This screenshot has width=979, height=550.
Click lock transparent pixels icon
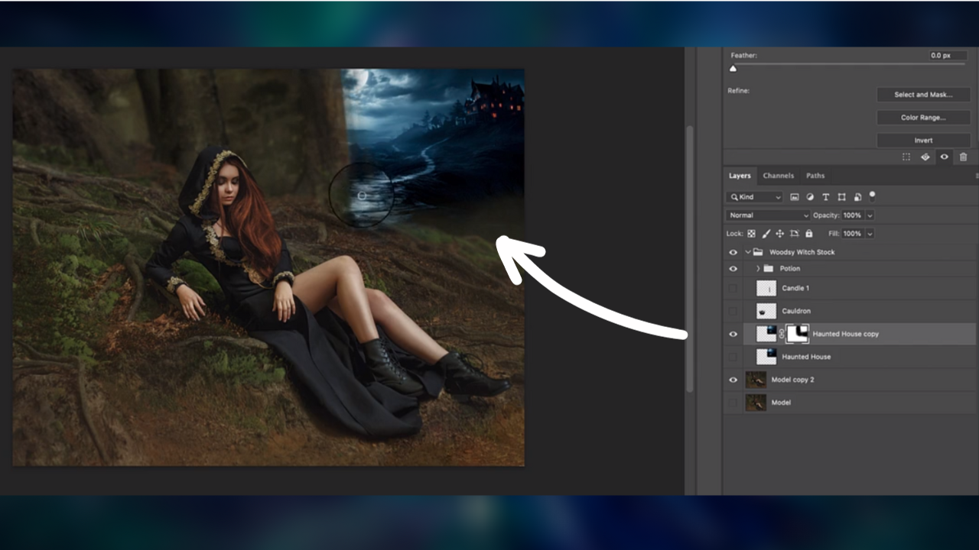coord(752,234)
